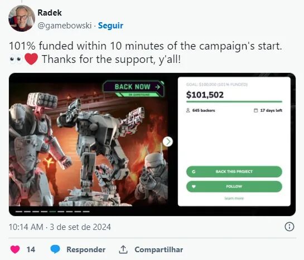This screenshot has height=260, width=304.
Task: Open the tweet info circle icon
Action: pos(289,227)
